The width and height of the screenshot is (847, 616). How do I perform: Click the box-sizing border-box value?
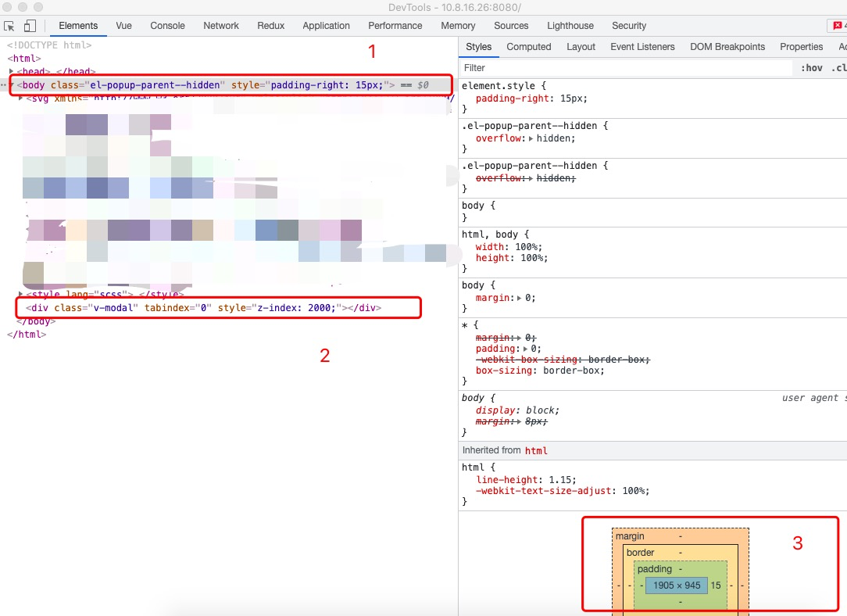(572, 371)
